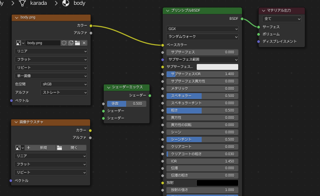Open サブサーフェス範囲 dropdown
Image resolution: width=320 pixels, height=196 pixels.
[x=202, y=60]
